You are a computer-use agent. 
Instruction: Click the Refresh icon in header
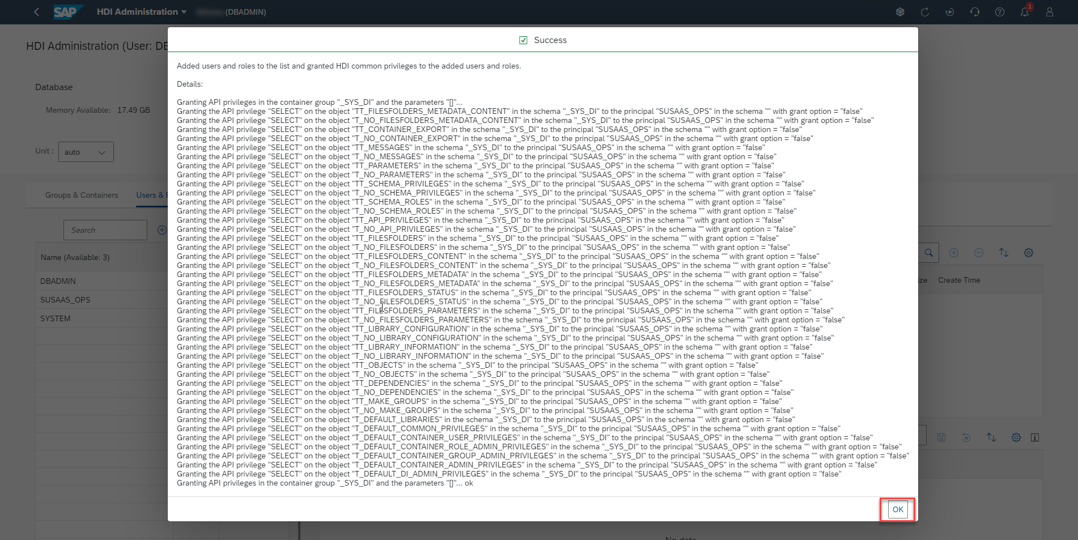click(x=925, y=12)
